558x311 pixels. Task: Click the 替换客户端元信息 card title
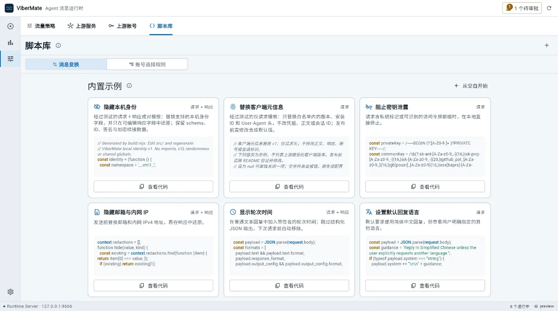tap(261, 107)
